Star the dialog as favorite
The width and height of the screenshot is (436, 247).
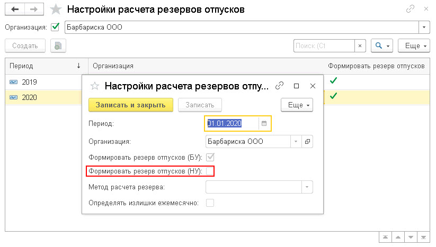click(94, 86)
